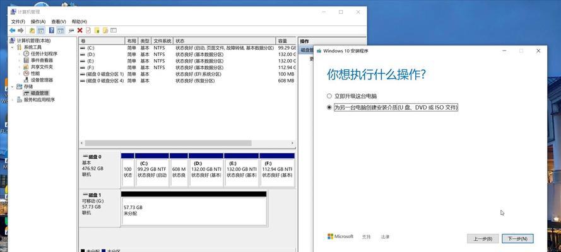The height and width of the screenshot is (252, 561).
Task: Click the drive icon beside volume (F:) row
Action: point(83,67)
